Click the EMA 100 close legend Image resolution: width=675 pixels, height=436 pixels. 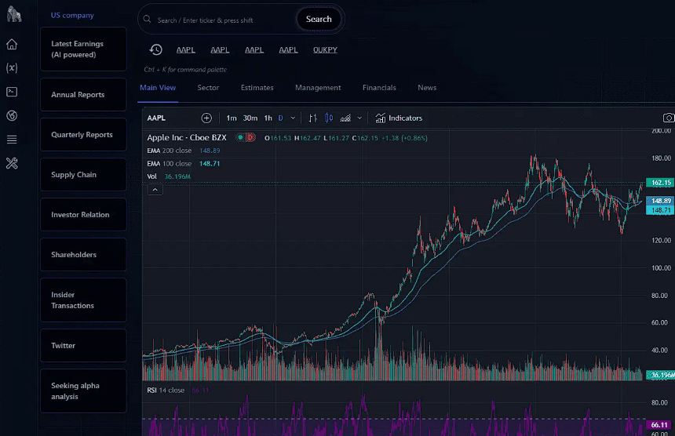coord(184,164)
